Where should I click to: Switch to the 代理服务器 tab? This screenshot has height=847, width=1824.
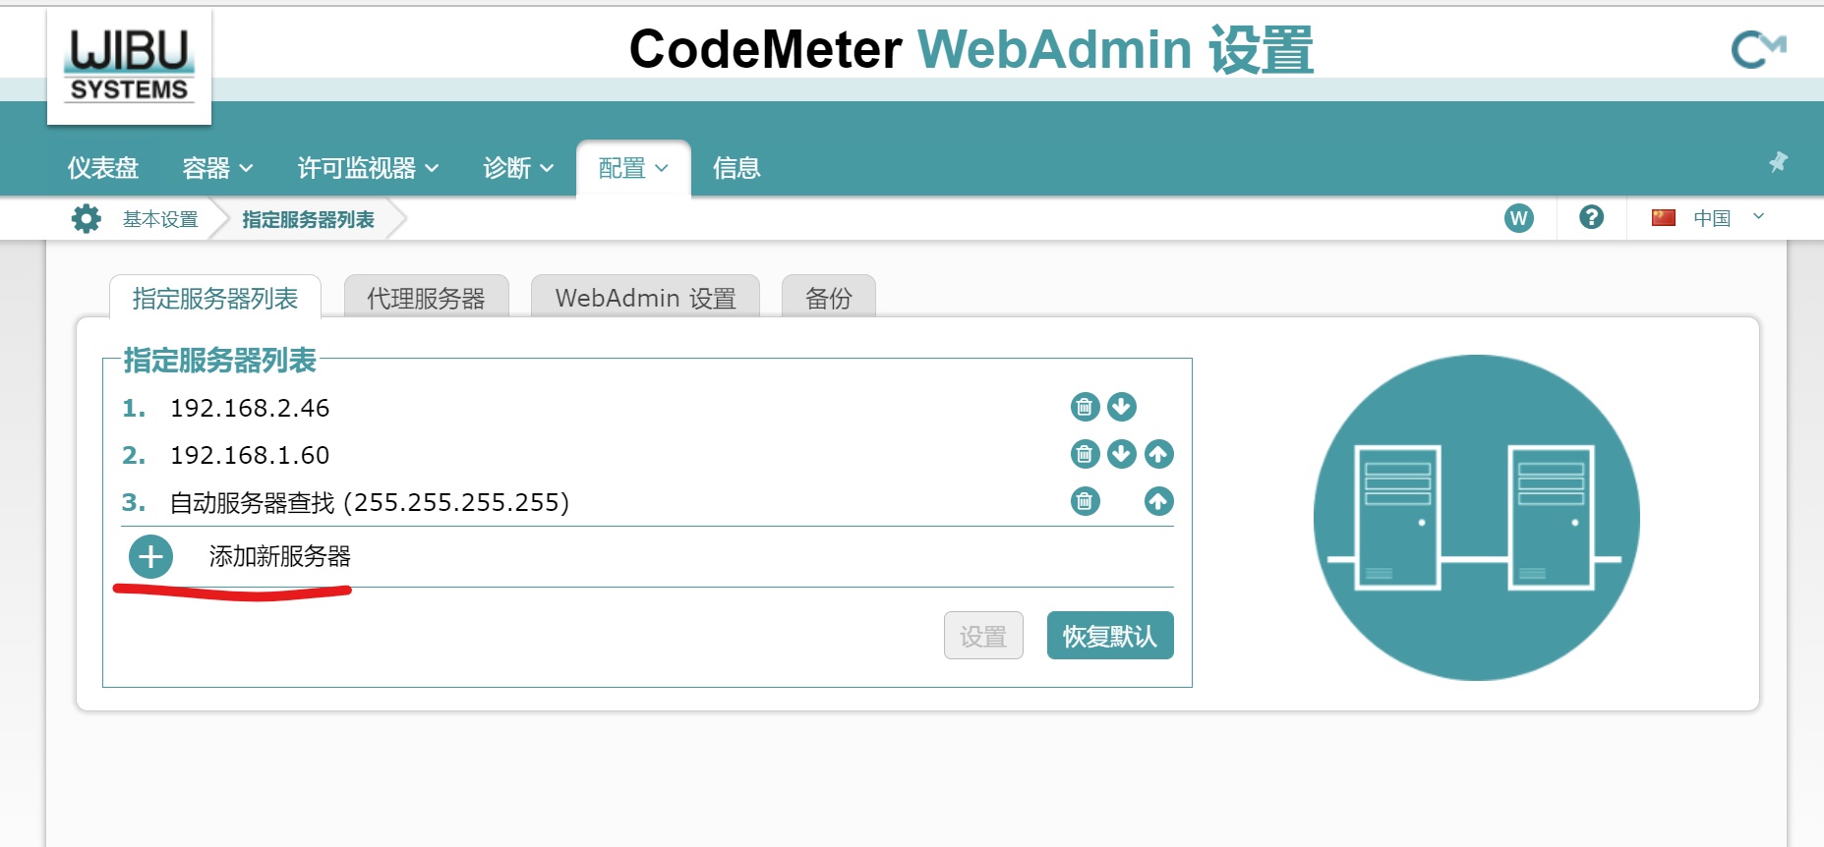tap(426, 298)
